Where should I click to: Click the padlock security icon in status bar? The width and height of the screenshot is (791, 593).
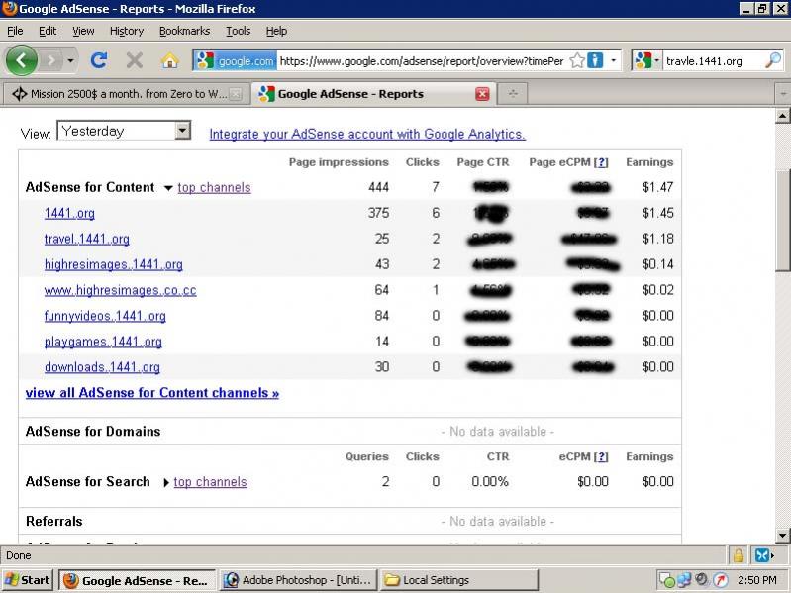point(738,555)
